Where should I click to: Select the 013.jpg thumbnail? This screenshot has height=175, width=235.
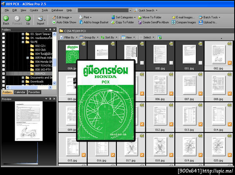point(189,116)
